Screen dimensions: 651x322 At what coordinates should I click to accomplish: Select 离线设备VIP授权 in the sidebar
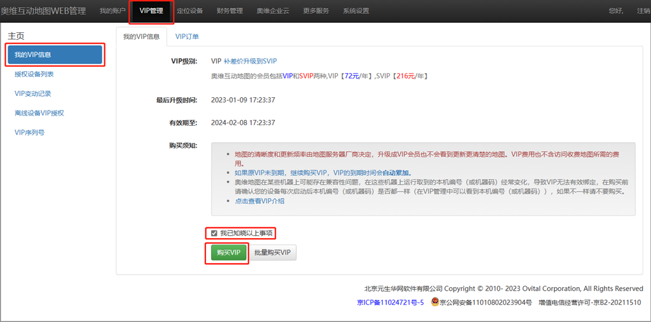click(39, 113)
